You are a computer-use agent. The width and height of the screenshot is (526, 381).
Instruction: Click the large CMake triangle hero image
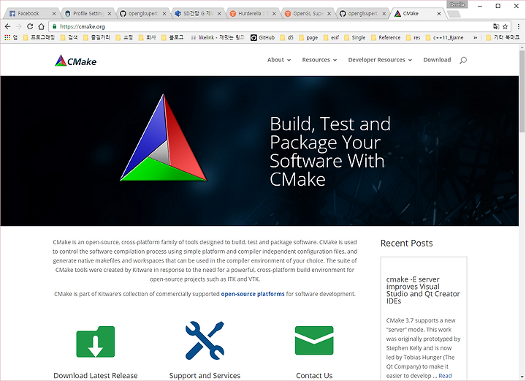[164, 137]
